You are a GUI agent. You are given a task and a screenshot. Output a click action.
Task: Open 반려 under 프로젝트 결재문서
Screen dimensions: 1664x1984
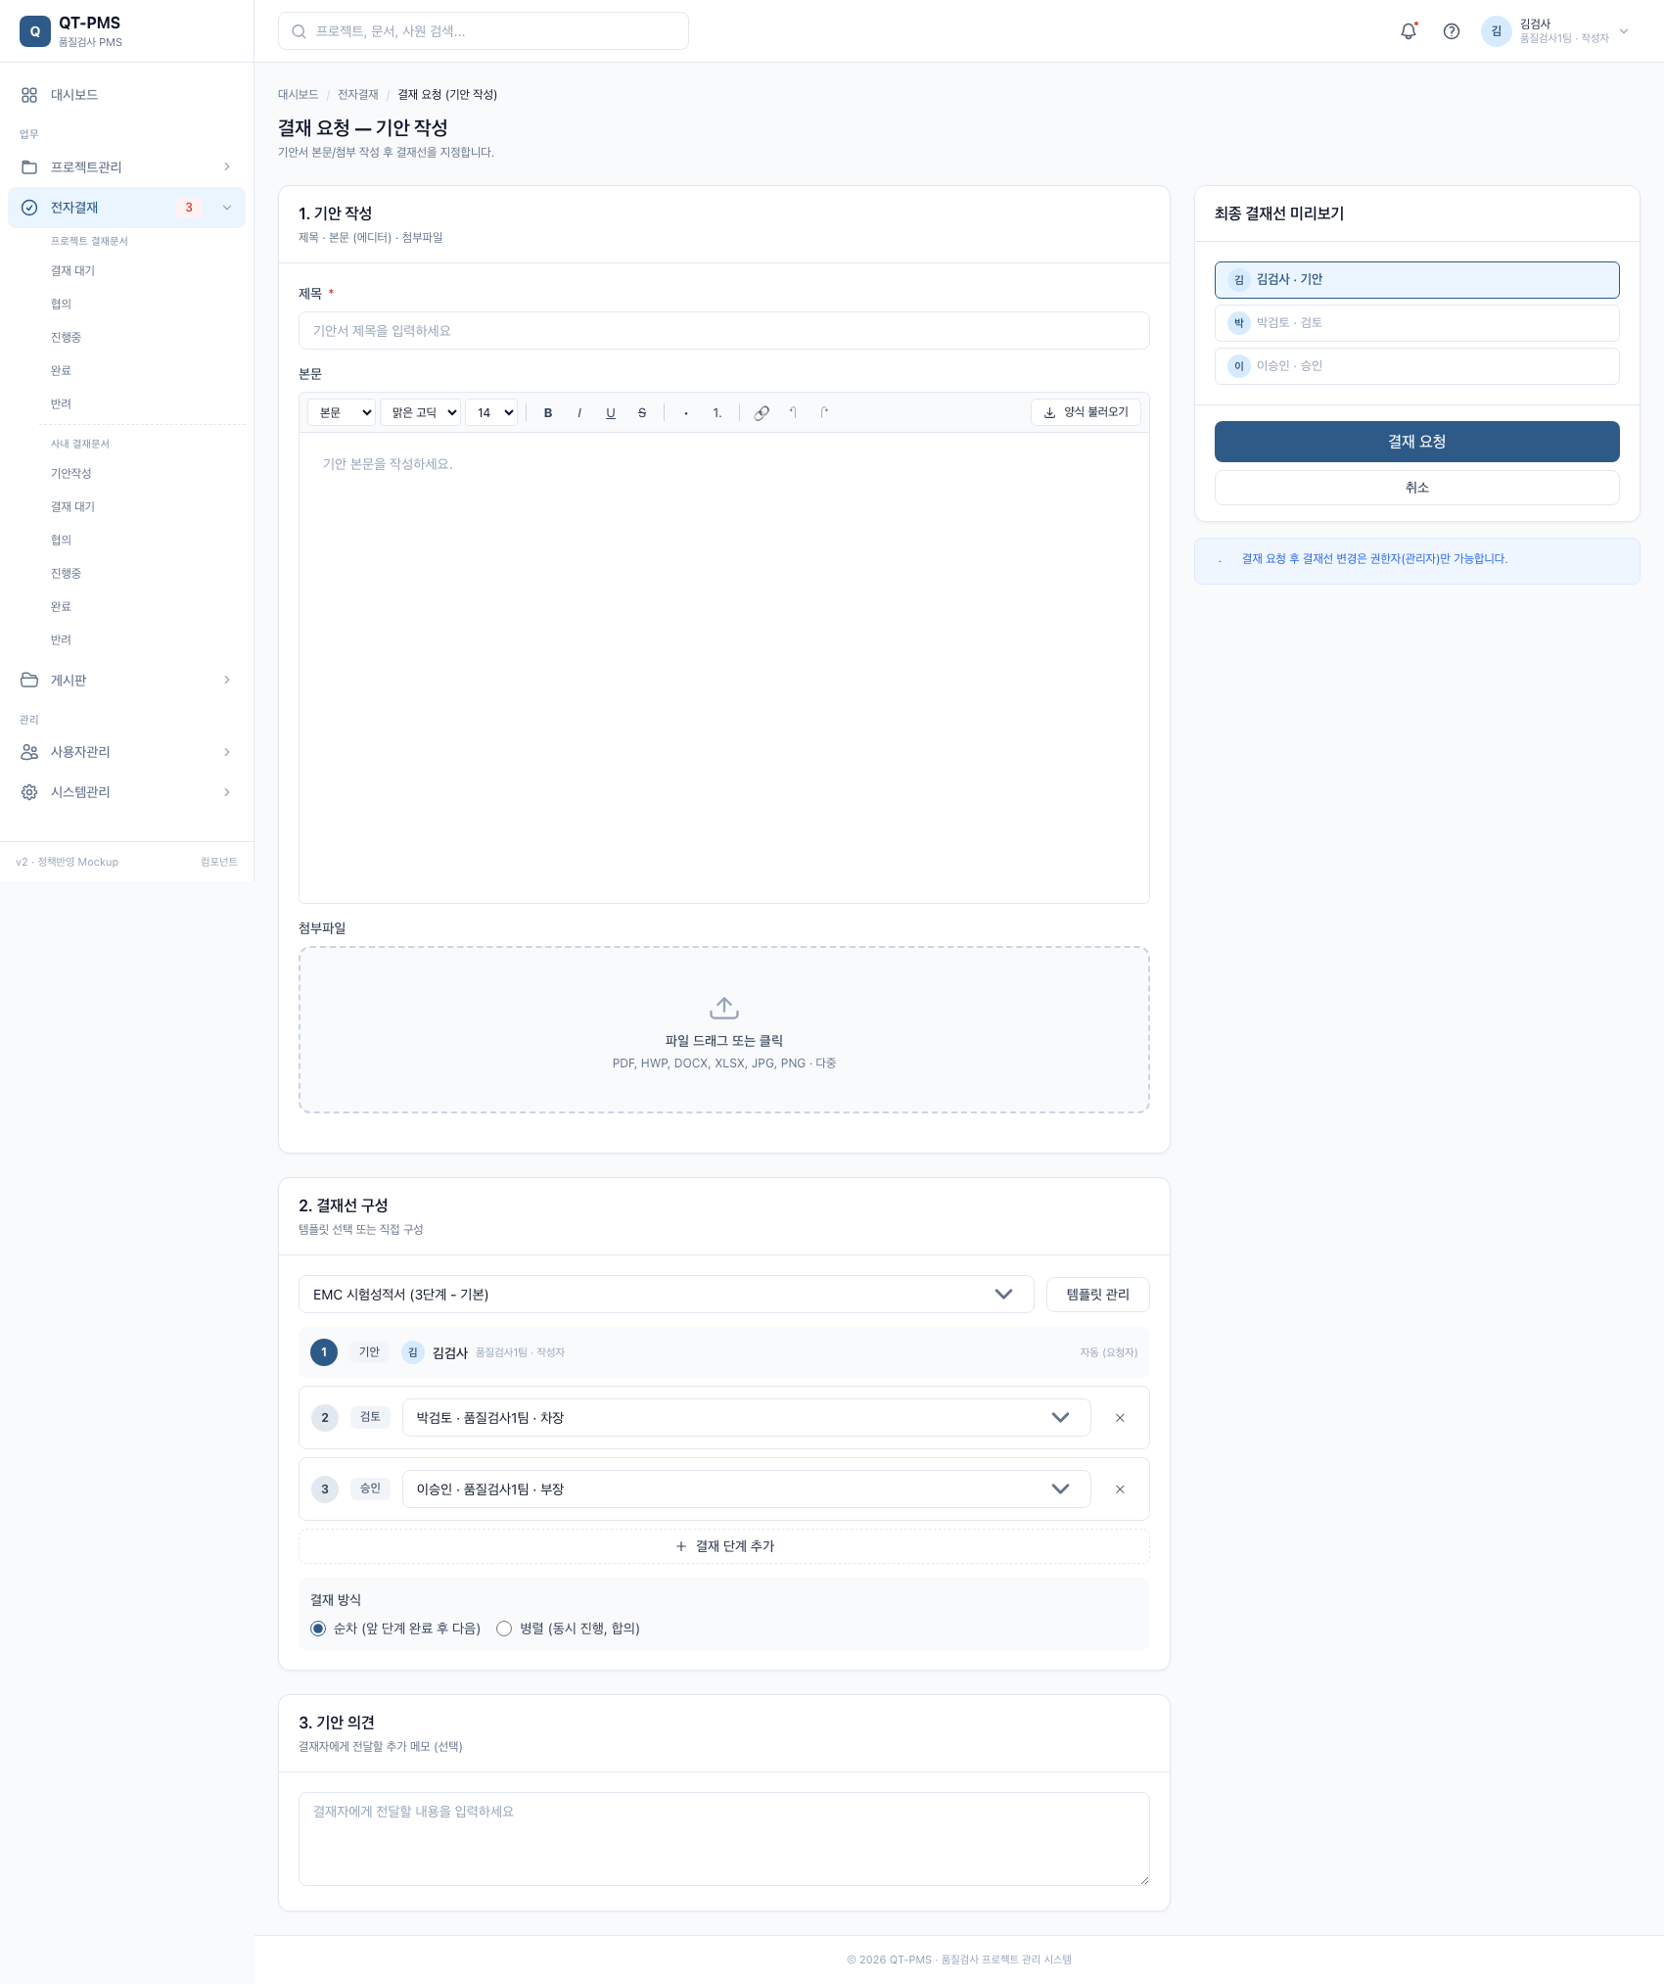click(61, 404)
